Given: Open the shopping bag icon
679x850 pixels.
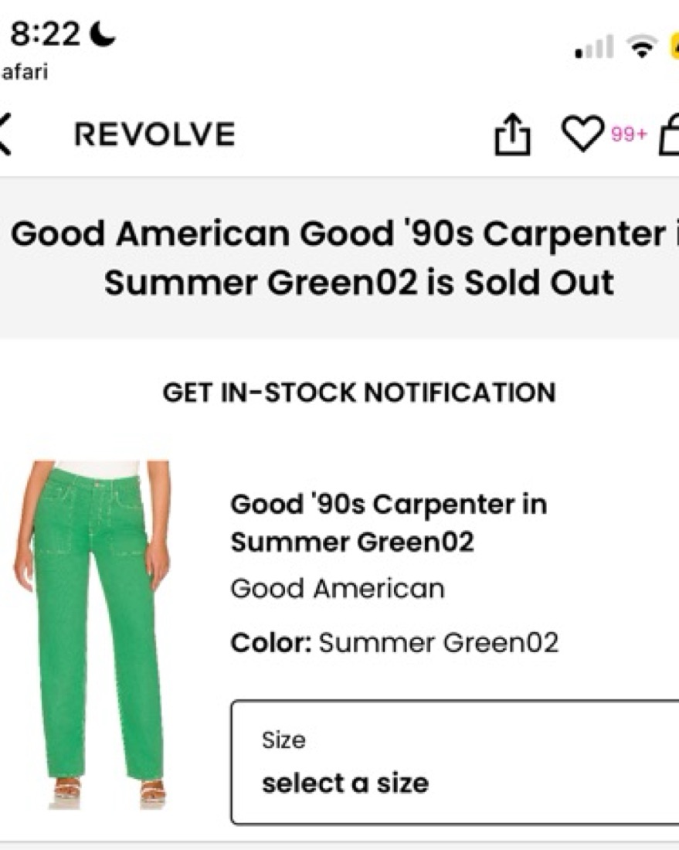Looking at the screenshot, I should pyautogui.click(x=669, y=134).
